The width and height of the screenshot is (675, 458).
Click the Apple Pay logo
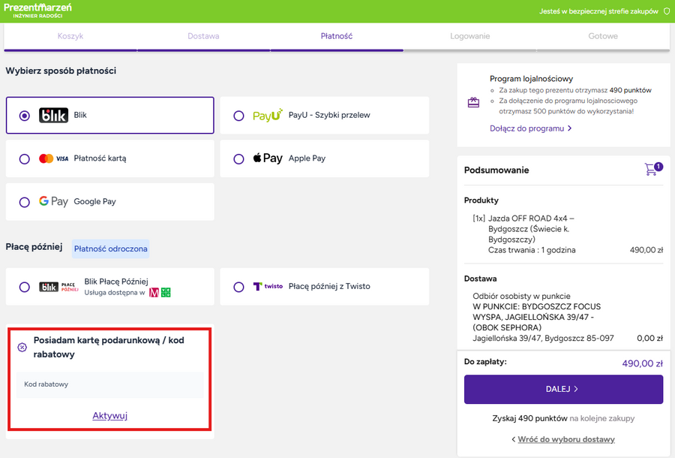coord(268,158)
